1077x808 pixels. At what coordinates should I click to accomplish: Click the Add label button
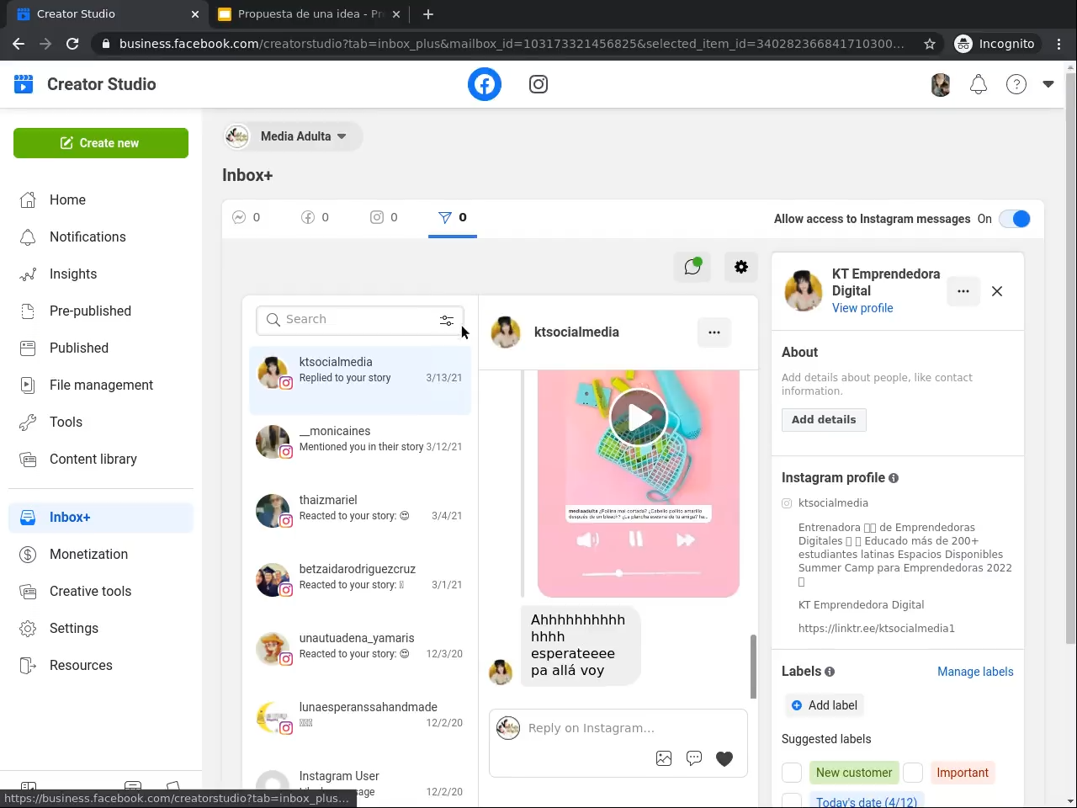point(825,705)
